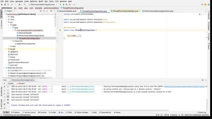Collapse the resources folder

pos(11,41)
